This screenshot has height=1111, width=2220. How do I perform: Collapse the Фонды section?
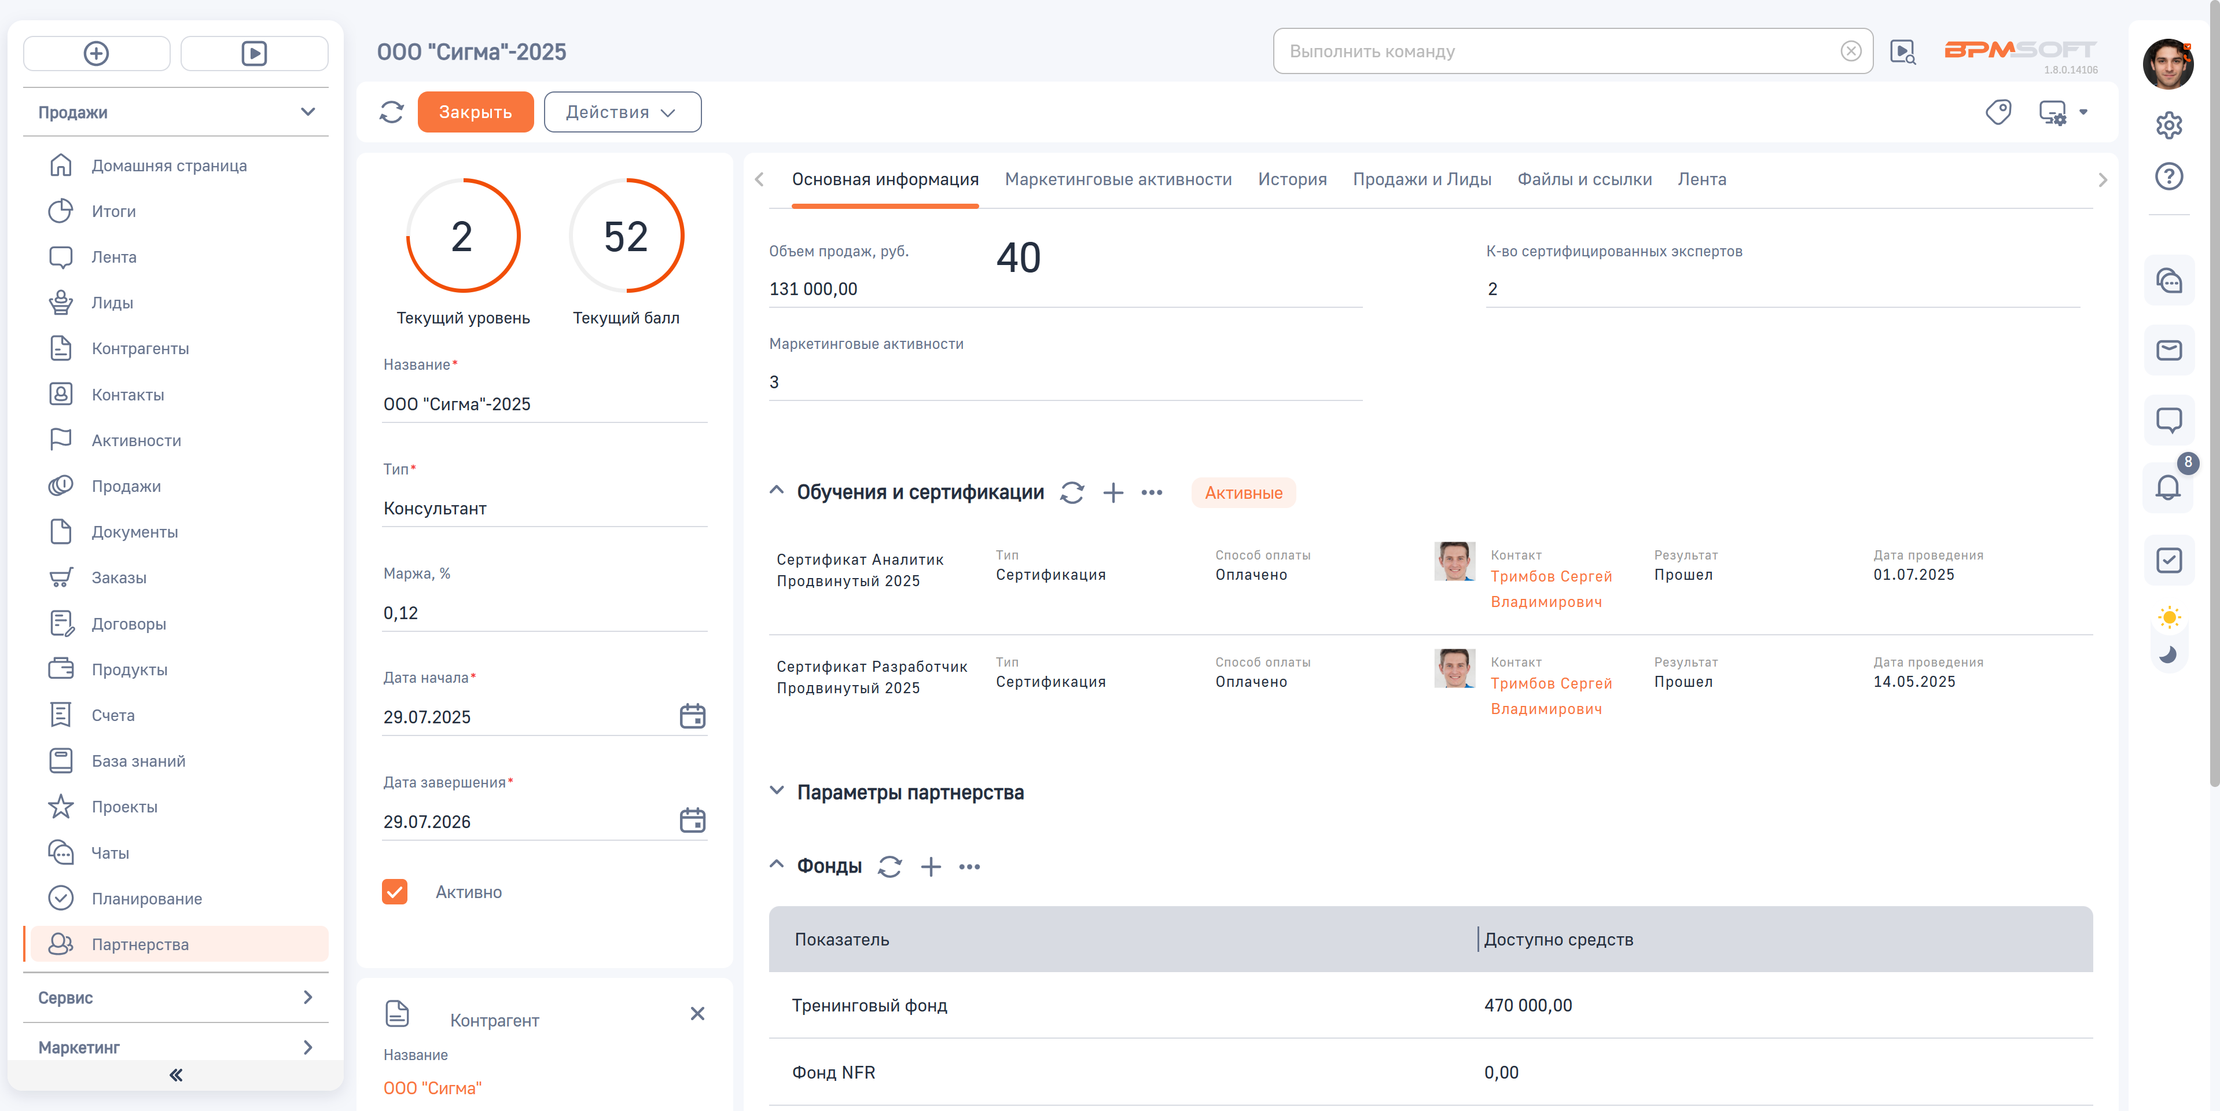[x=777, y=864]
